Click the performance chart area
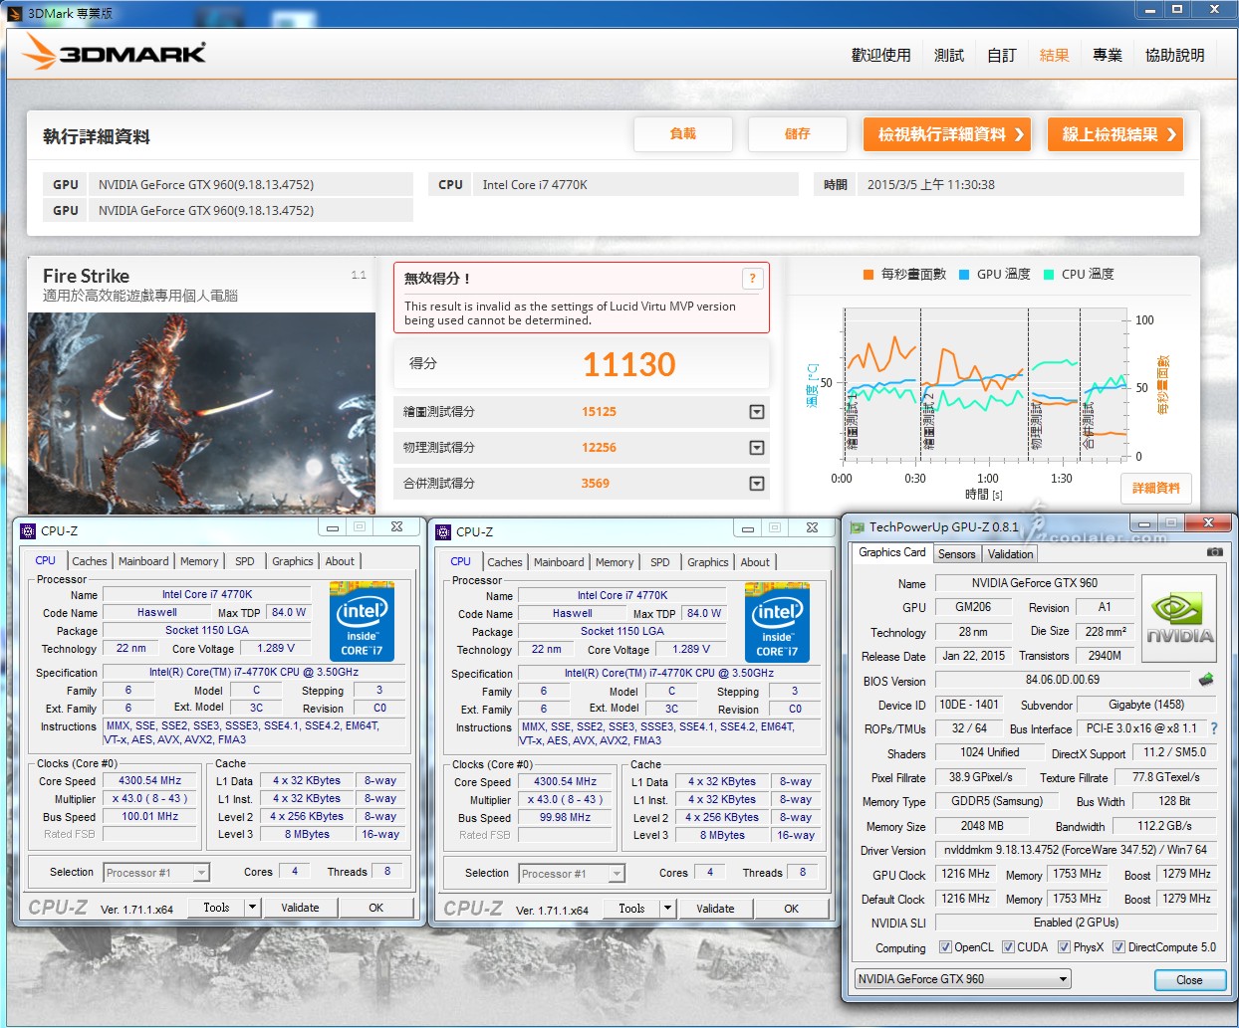Image resolution: width=1239 pixels, height=1028 pixels. [986, 383]
